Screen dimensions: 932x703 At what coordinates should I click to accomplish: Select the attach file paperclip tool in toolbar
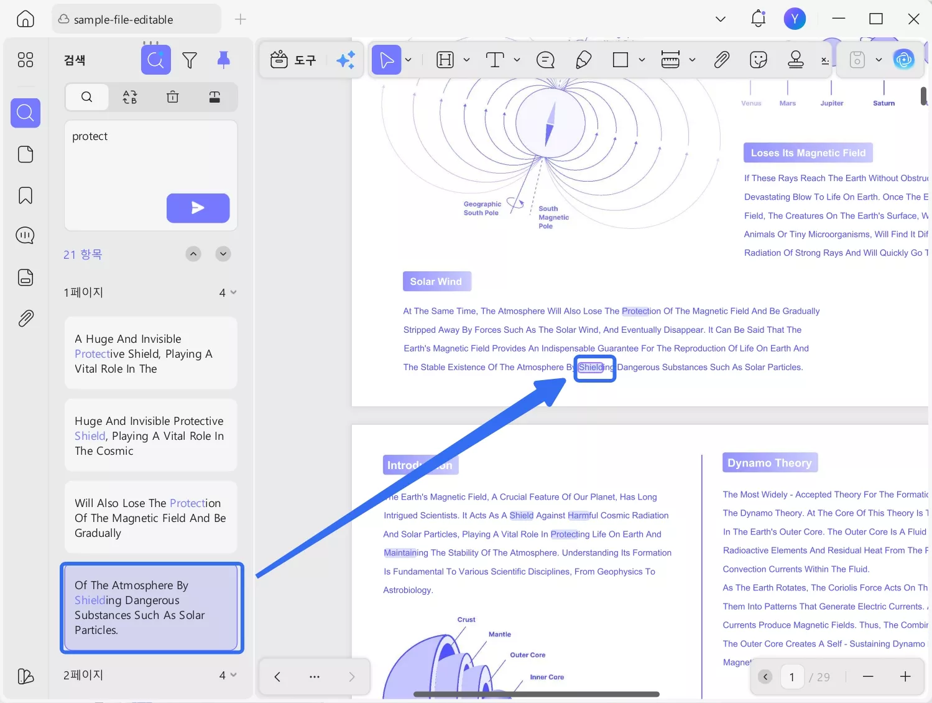(721, 60)
